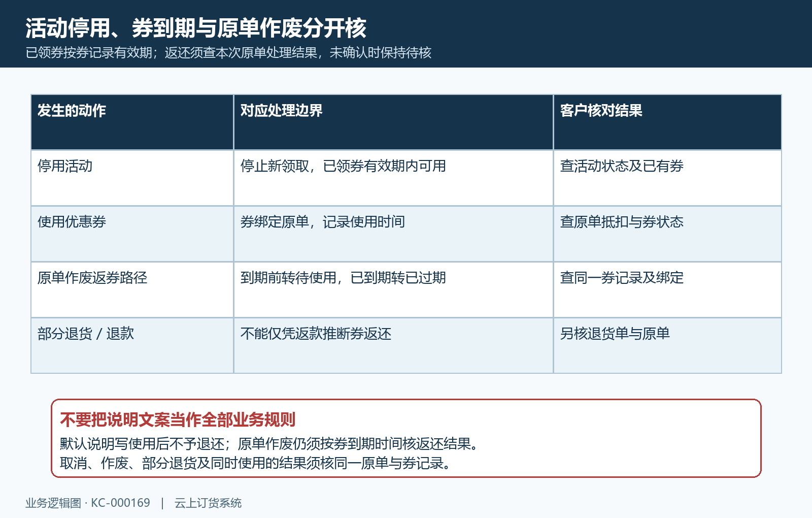Select the cell 查原单抵扣与券状态
Screen dimensions: 812x518
click(x=667, y=234)
